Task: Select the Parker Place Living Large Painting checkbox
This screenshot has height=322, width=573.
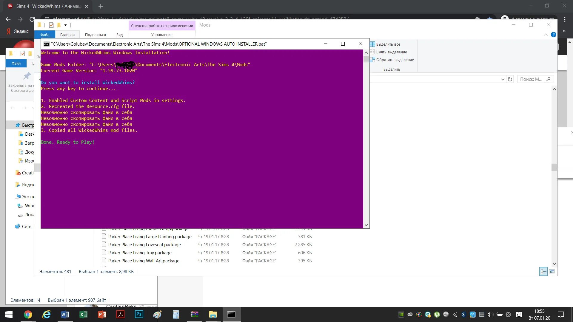Action: (104, 236)
